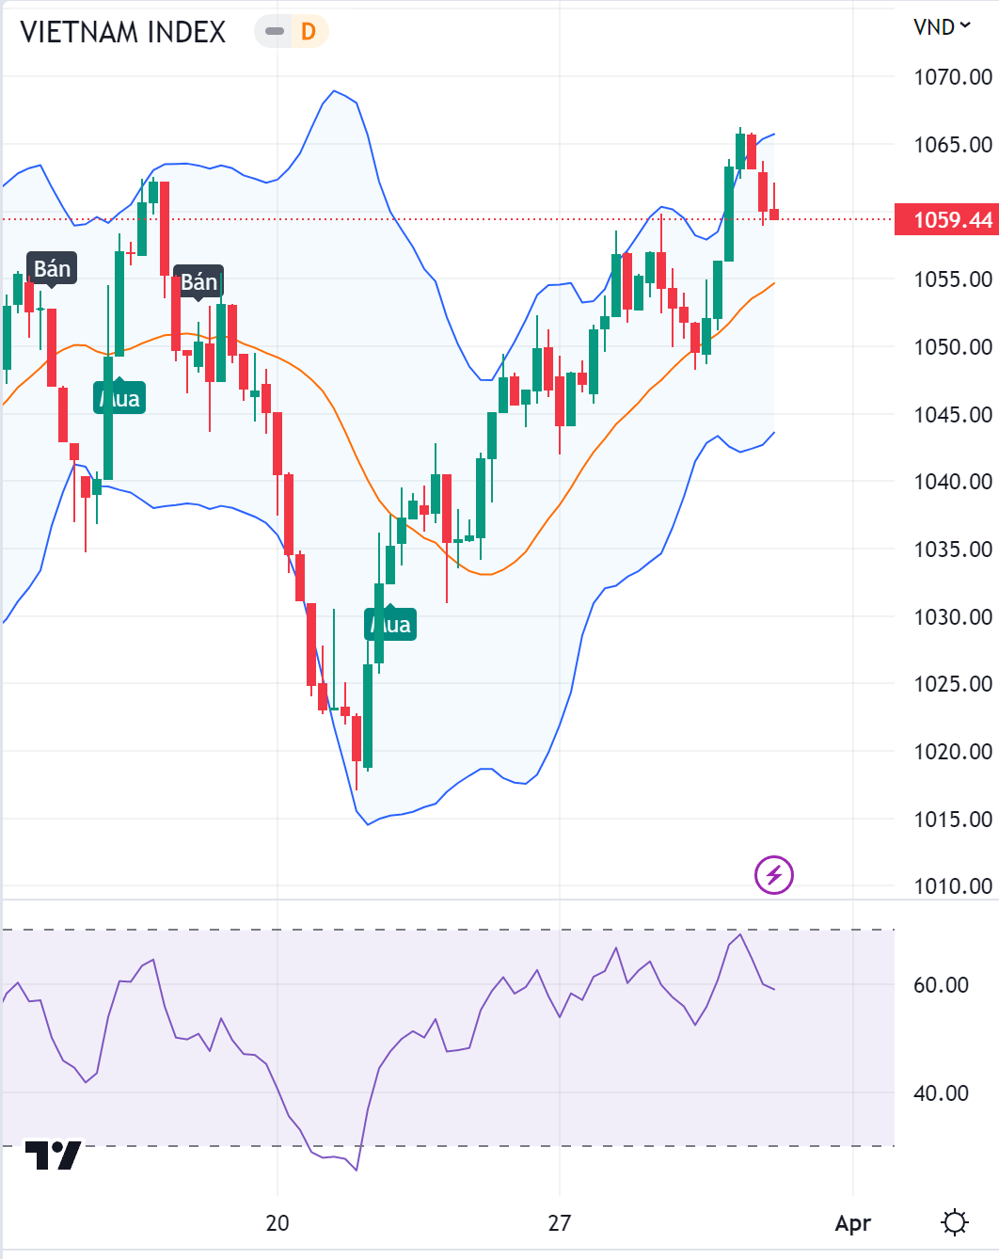
Task: Click the 1070.00 price scale label
Action: click(952, 77)
